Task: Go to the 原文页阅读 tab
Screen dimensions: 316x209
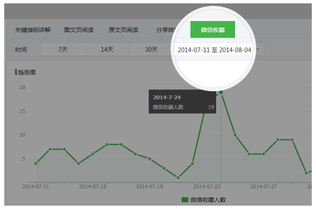Action: click(x=123, y=30)
